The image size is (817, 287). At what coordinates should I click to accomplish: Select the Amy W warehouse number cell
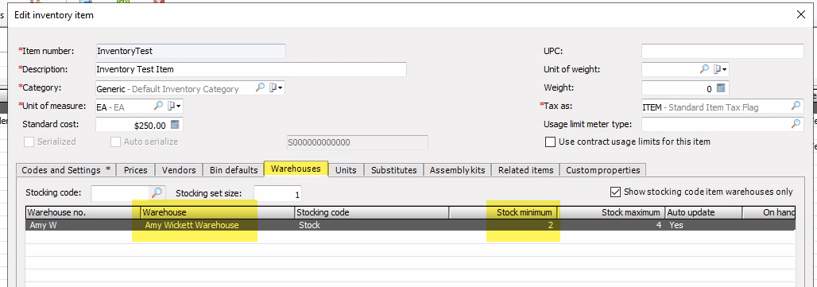(83, 225)
